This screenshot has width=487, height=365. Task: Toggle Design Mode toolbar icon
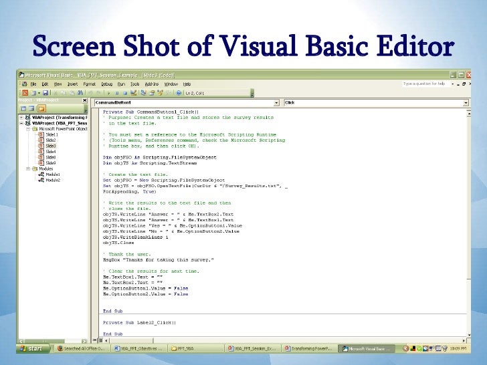click(134, 93)
